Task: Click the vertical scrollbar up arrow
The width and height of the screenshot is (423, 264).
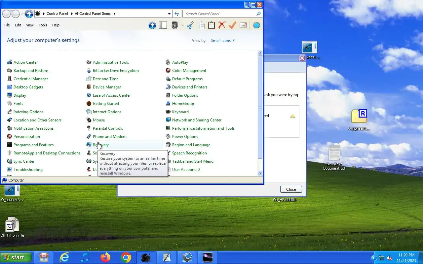Action: [260, 53]
